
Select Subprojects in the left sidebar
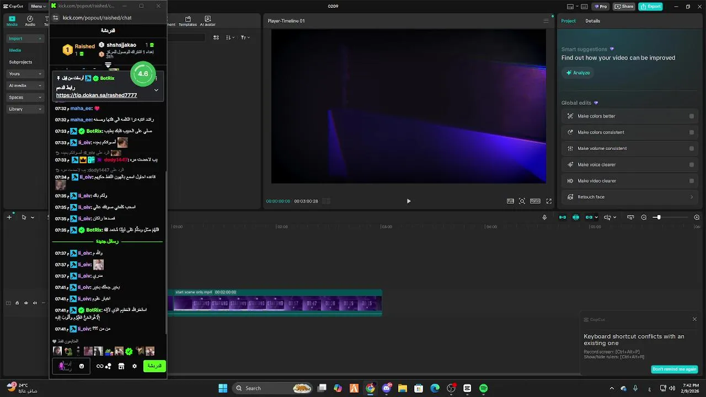click(20, 62)
